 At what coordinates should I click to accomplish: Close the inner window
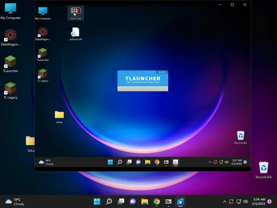pyautogui.click(x=245, y=5)
